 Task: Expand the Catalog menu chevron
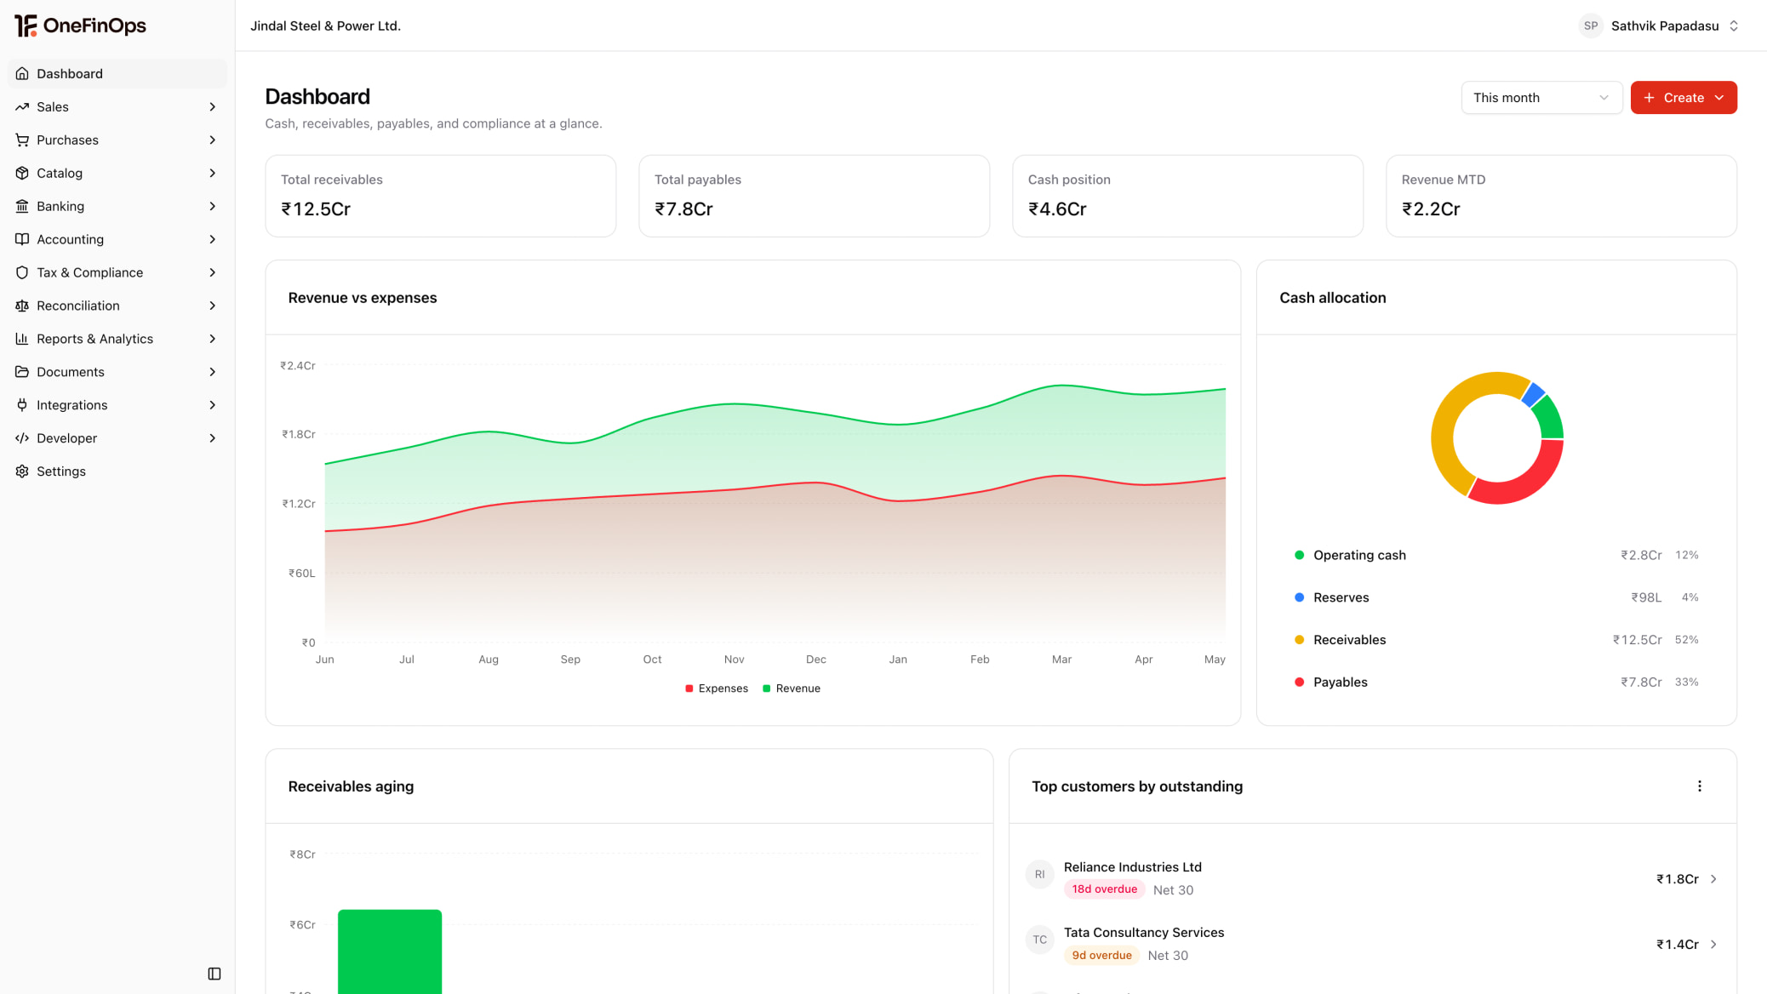tap(213, 174)
